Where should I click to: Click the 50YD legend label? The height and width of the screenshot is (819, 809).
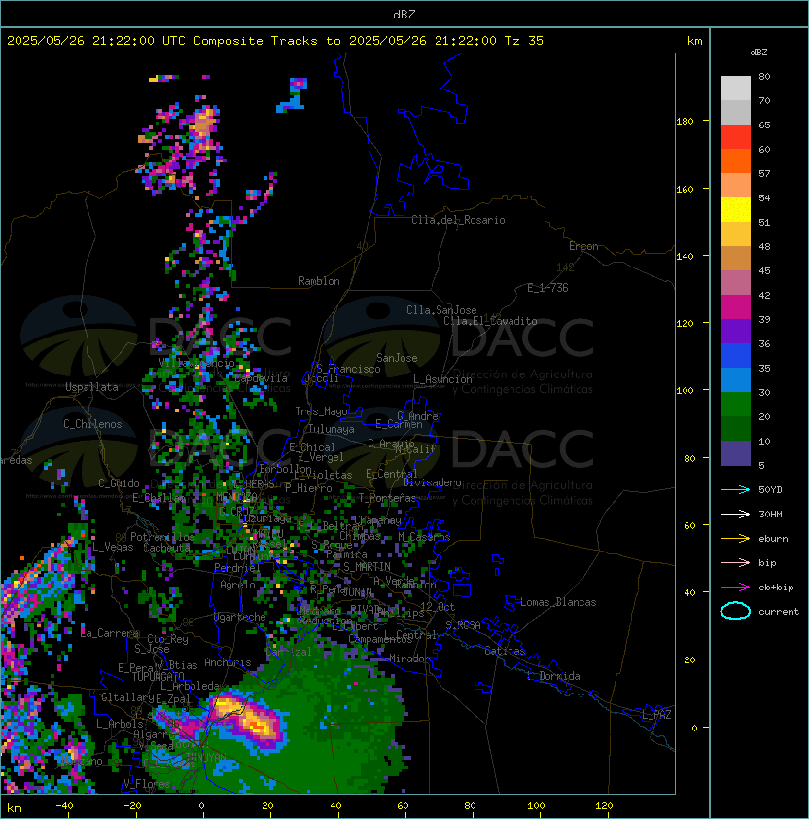[770, 489]
